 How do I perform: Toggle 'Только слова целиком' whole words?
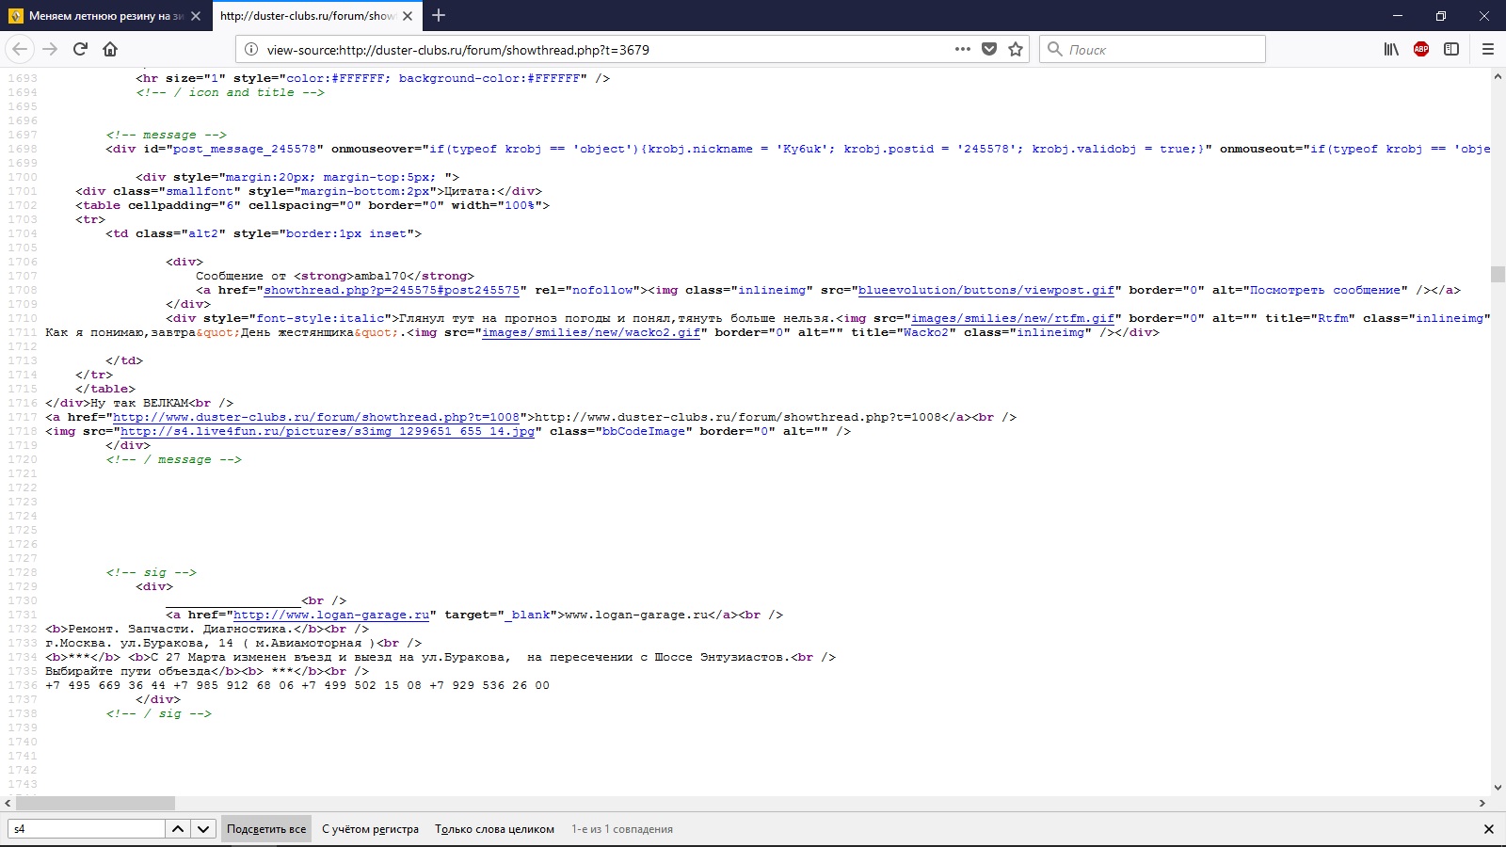(494, 829)
